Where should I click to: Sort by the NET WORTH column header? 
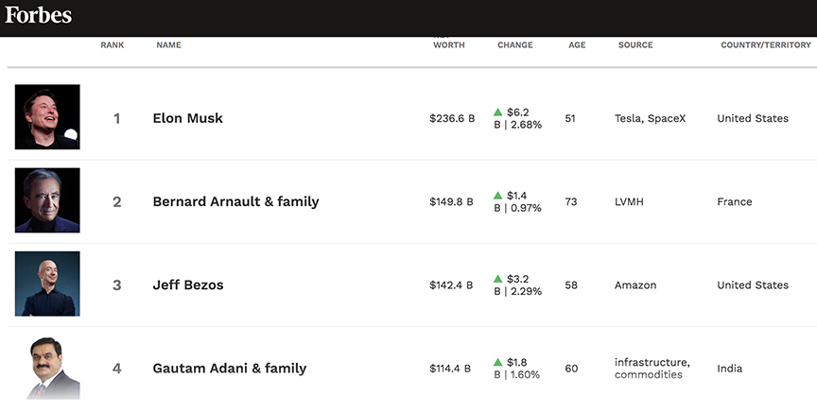(x=448, y=43)
